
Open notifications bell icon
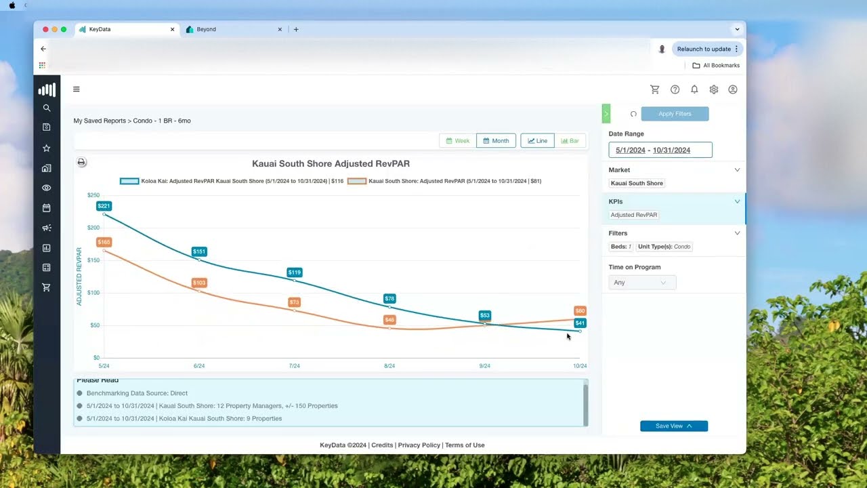pos(694,89)
